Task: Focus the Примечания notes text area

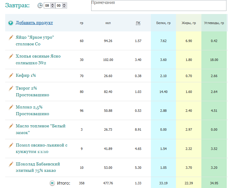Action: [x=159, y=5]
